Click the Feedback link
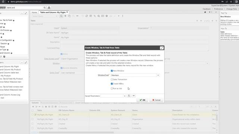The height and width of the screenshot is (134, 239). tap(207, 9)
